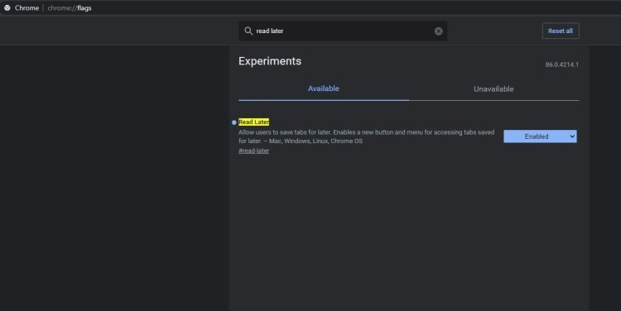The height and width of the screenshot is (311, 621).
Task: Click the highlighted Read Later title
Action: pyautogui.click(x=254, y=122)
